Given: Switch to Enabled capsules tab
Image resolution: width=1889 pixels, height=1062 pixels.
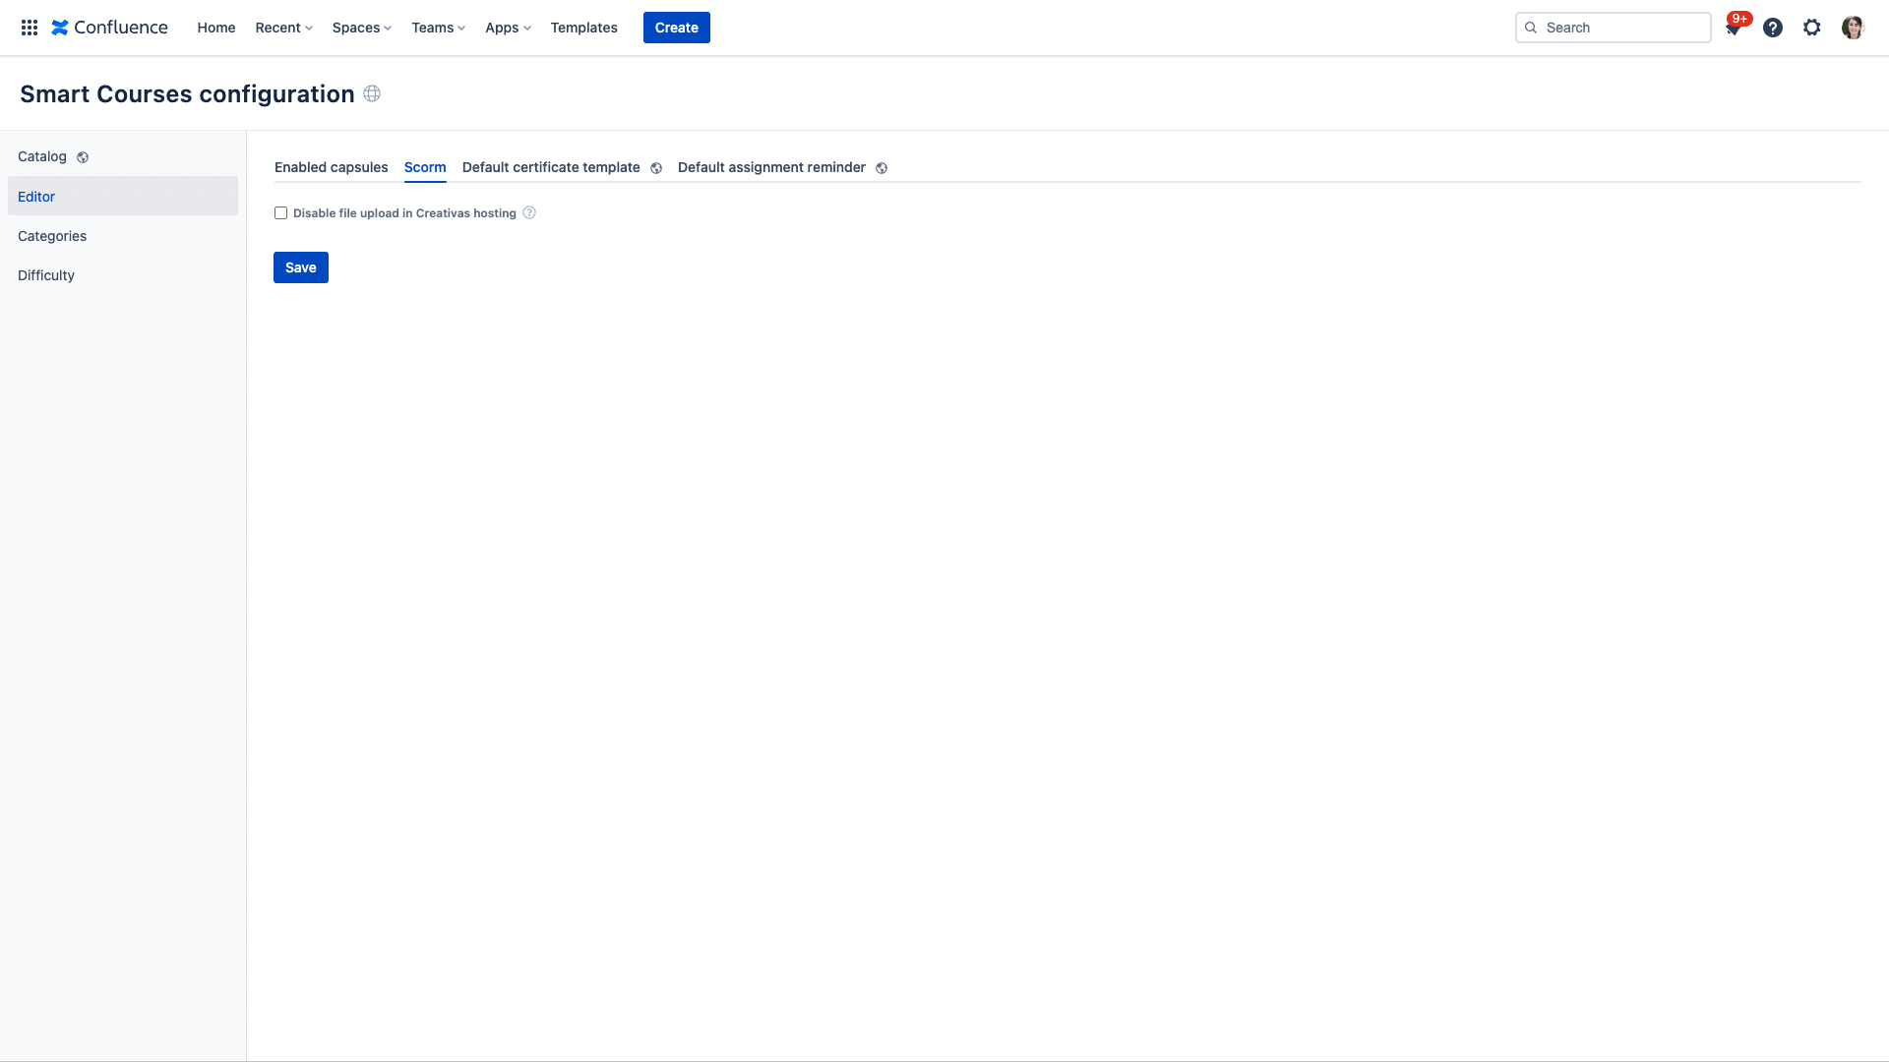Looking at the screenshot, I should pos(332,167).
